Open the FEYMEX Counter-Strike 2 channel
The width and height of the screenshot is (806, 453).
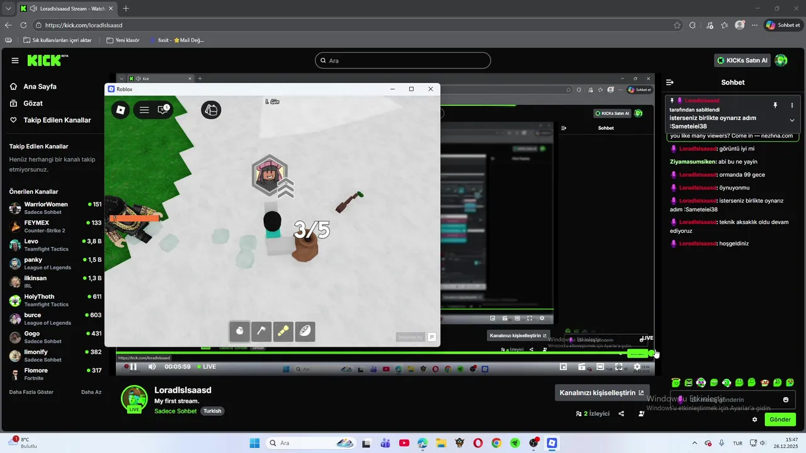(x=55, y=226)
